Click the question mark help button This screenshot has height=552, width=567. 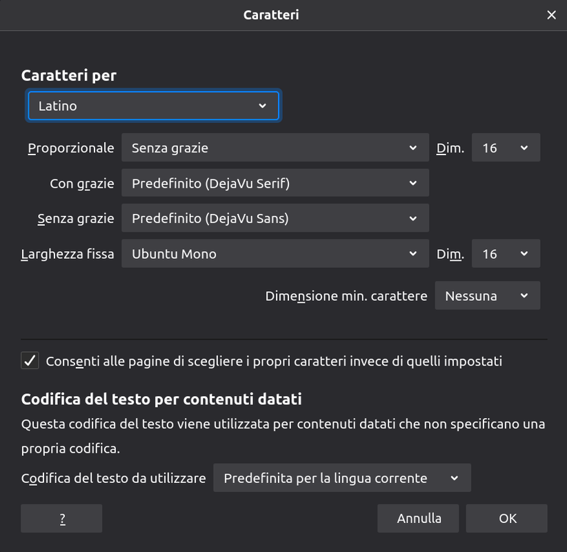[x=61, y=518]
